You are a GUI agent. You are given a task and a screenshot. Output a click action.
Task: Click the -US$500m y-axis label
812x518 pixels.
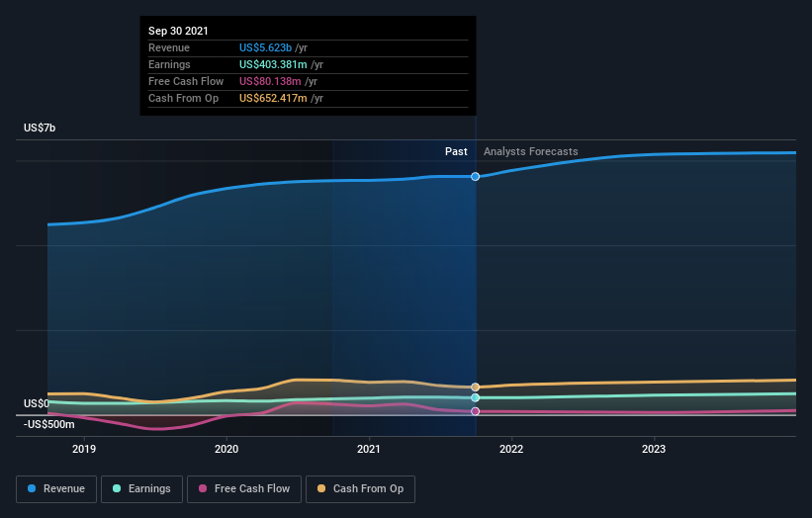pos(48,424)
